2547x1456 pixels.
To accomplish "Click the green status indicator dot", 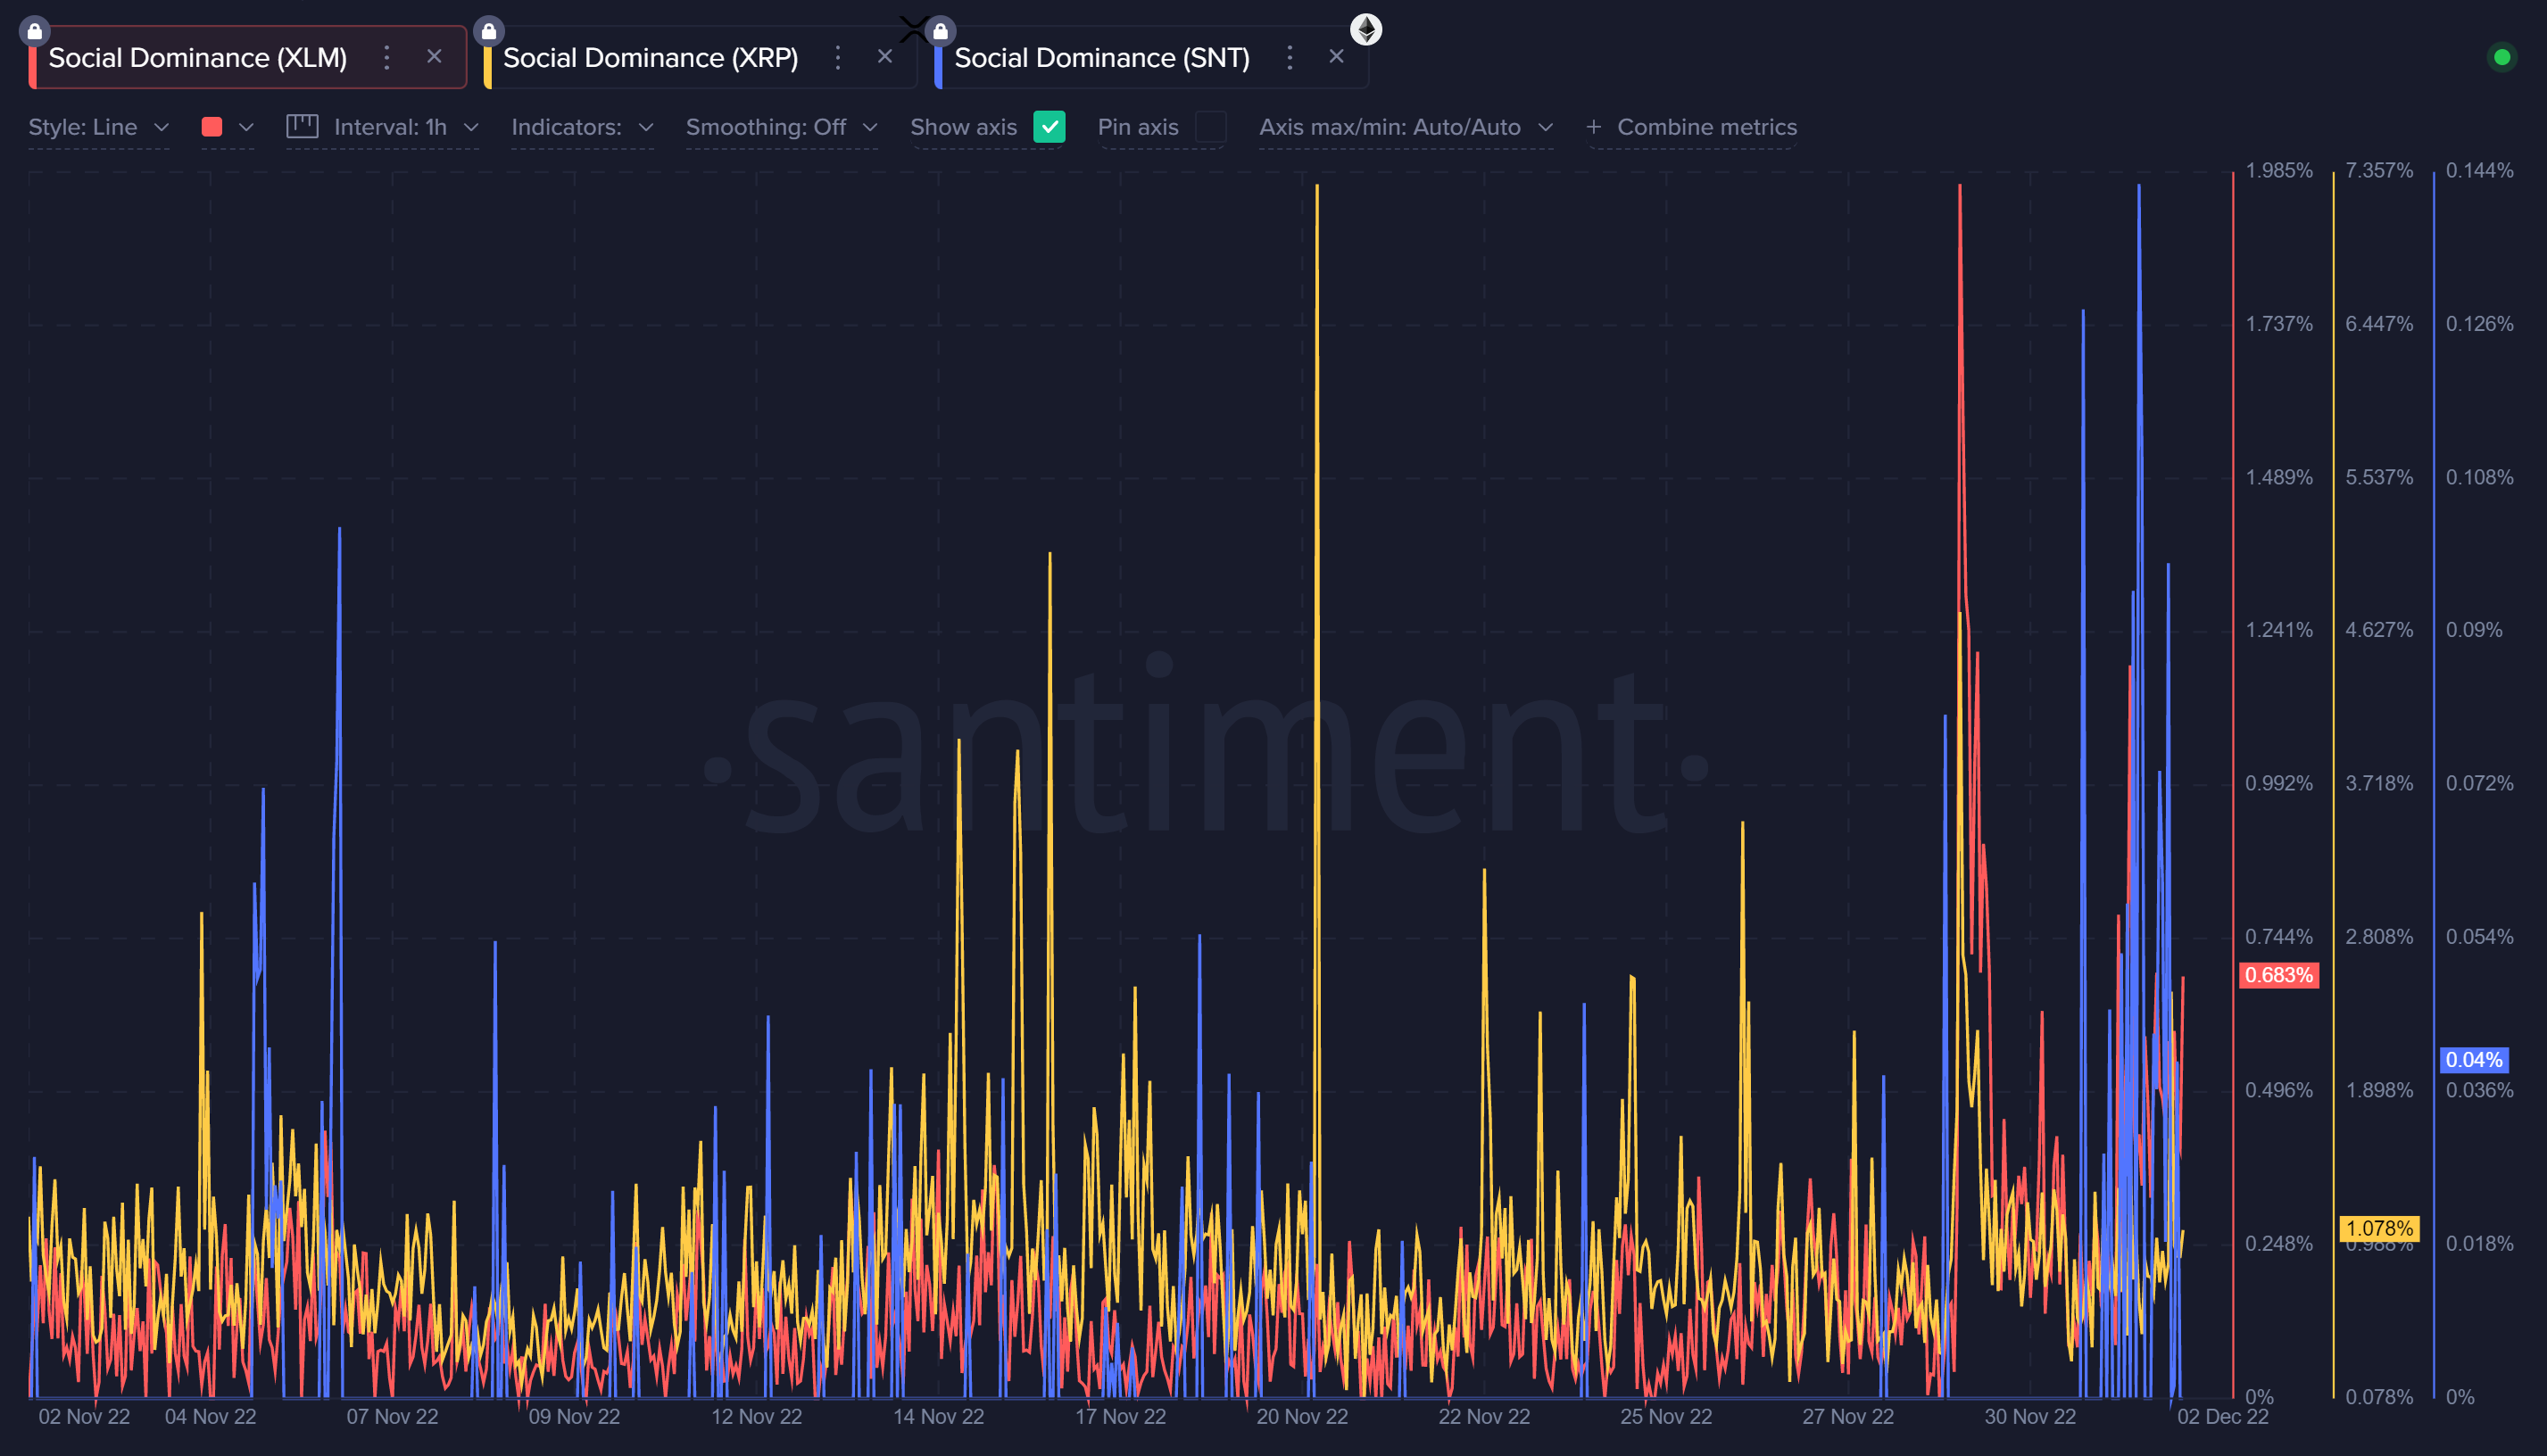I will (x=2501, y=57).
